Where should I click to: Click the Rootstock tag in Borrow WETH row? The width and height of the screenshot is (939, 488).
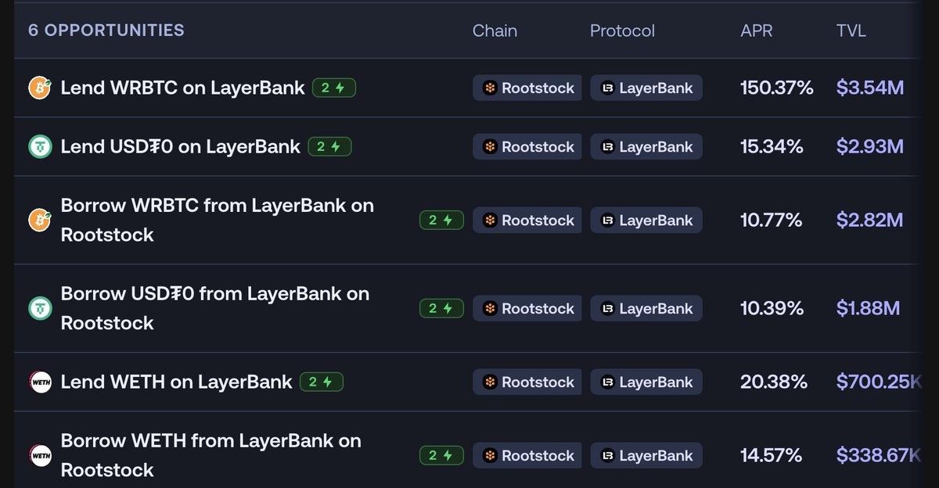[x=527, y=455]
